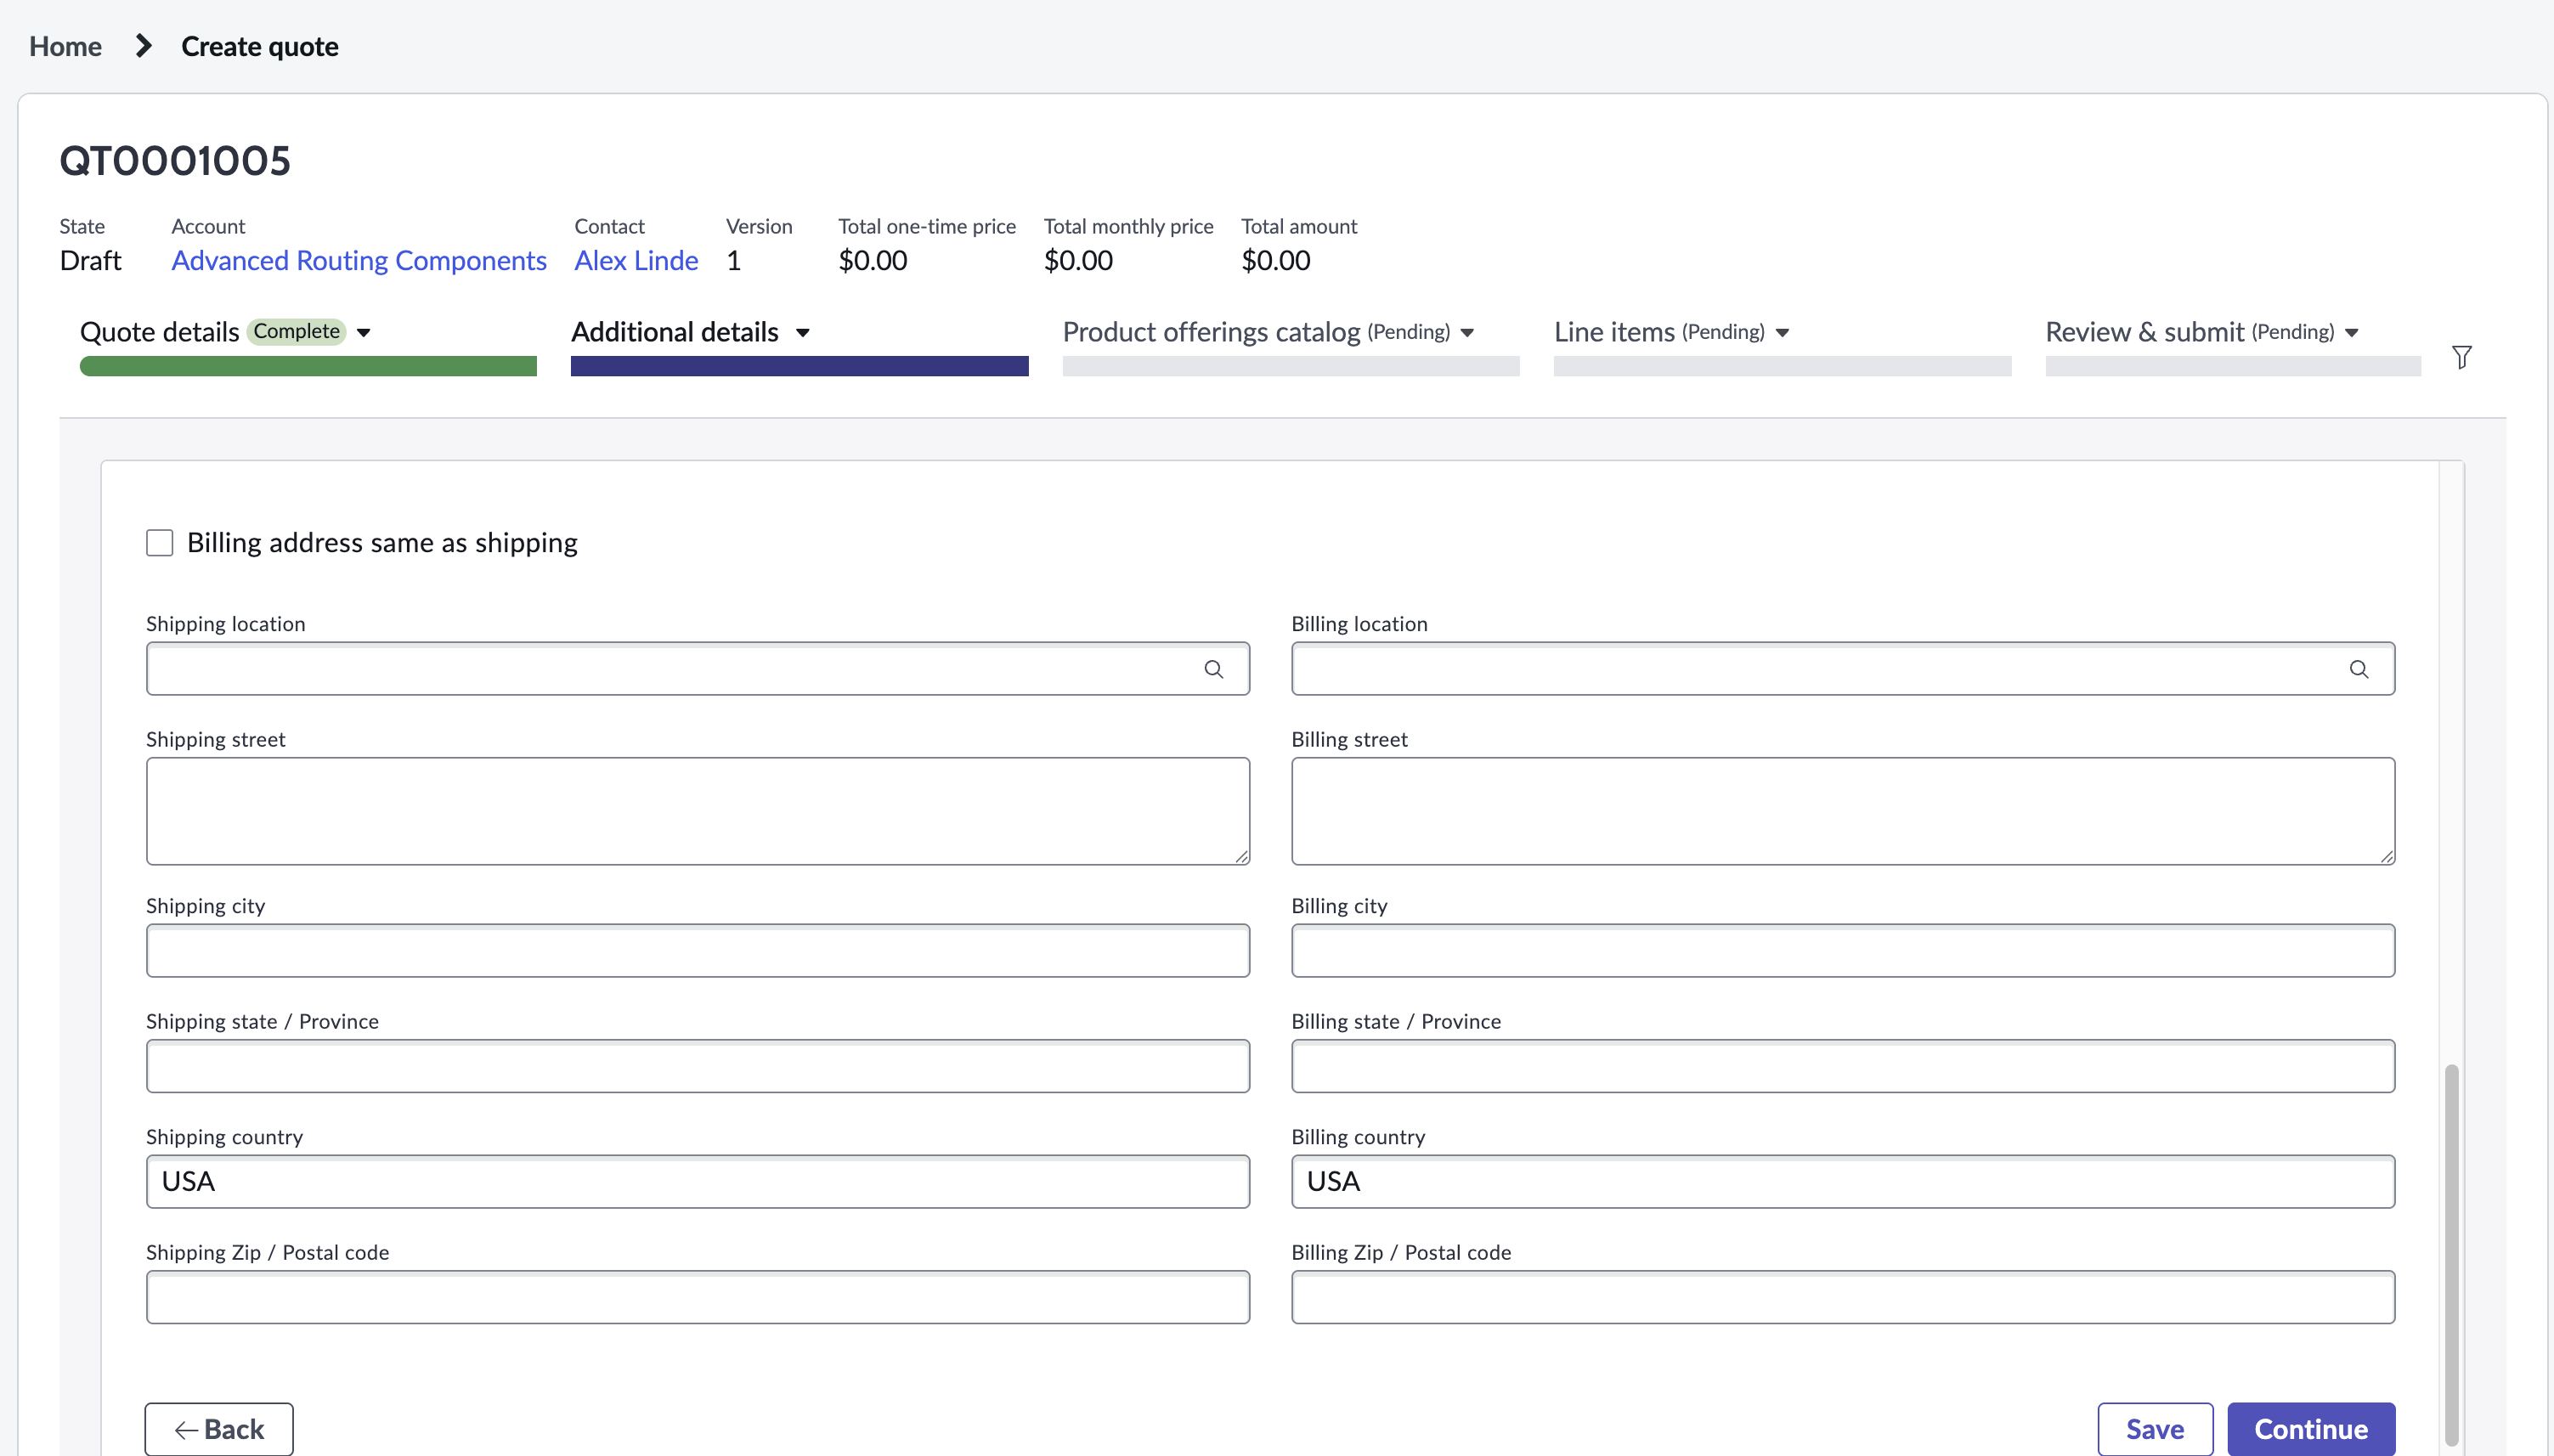Open Billing location search lookup icon
Viewport: 2554px width, 1456px height.
pos(2358,669)
